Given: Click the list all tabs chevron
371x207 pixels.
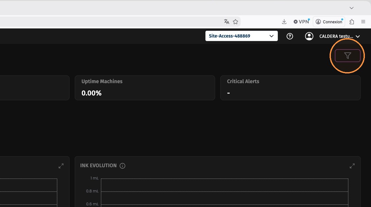Looking at the screenshot, I should (352, 8).
